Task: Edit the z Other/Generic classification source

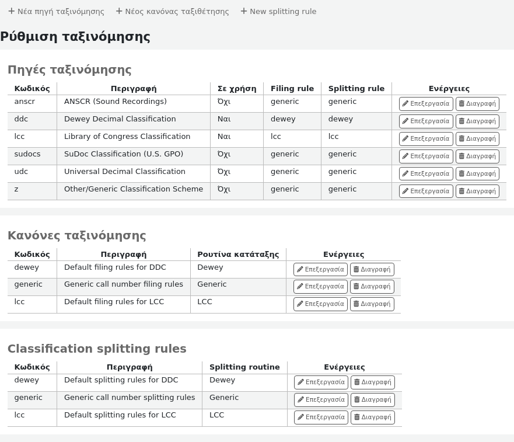Action: [x=425, y=192]
